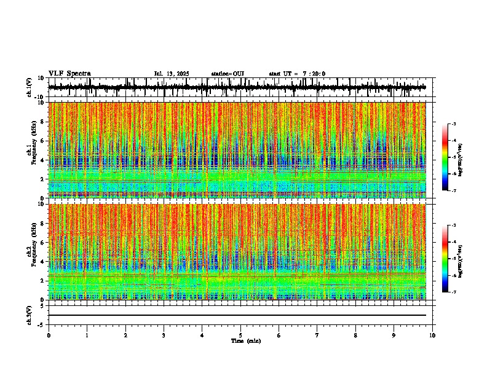The width and height of the screenshot is (487, 376).
Task: Click the 4 kHz tick on ch.1 spectrogram
Action: 43,160
